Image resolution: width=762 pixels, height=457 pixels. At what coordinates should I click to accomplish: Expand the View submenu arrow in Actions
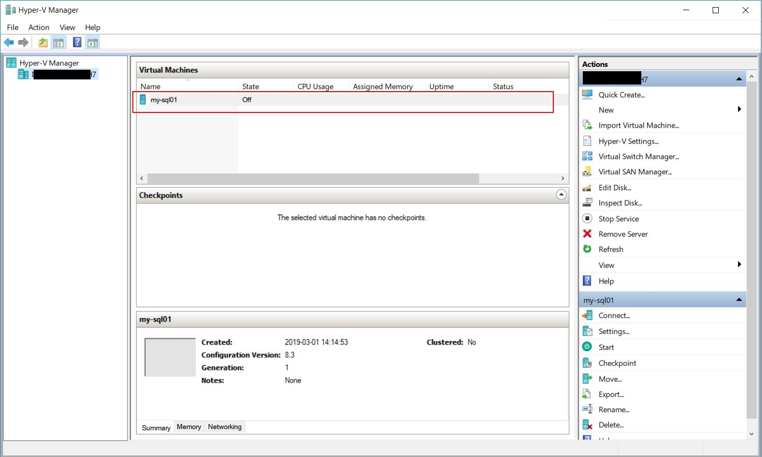pos(739,265)
